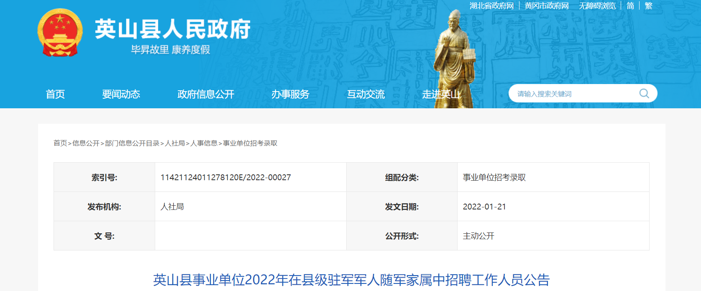
Task: Open 走进英山 navigation item
Action: click(x=441, y=94)
